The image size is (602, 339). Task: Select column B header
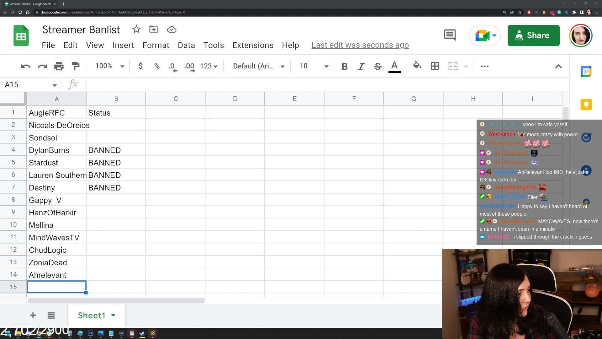pyautogui.click(x=116, y=99)
